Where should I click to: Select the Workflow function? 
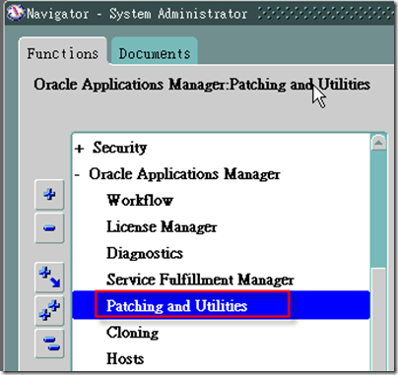tap(140, 201)
